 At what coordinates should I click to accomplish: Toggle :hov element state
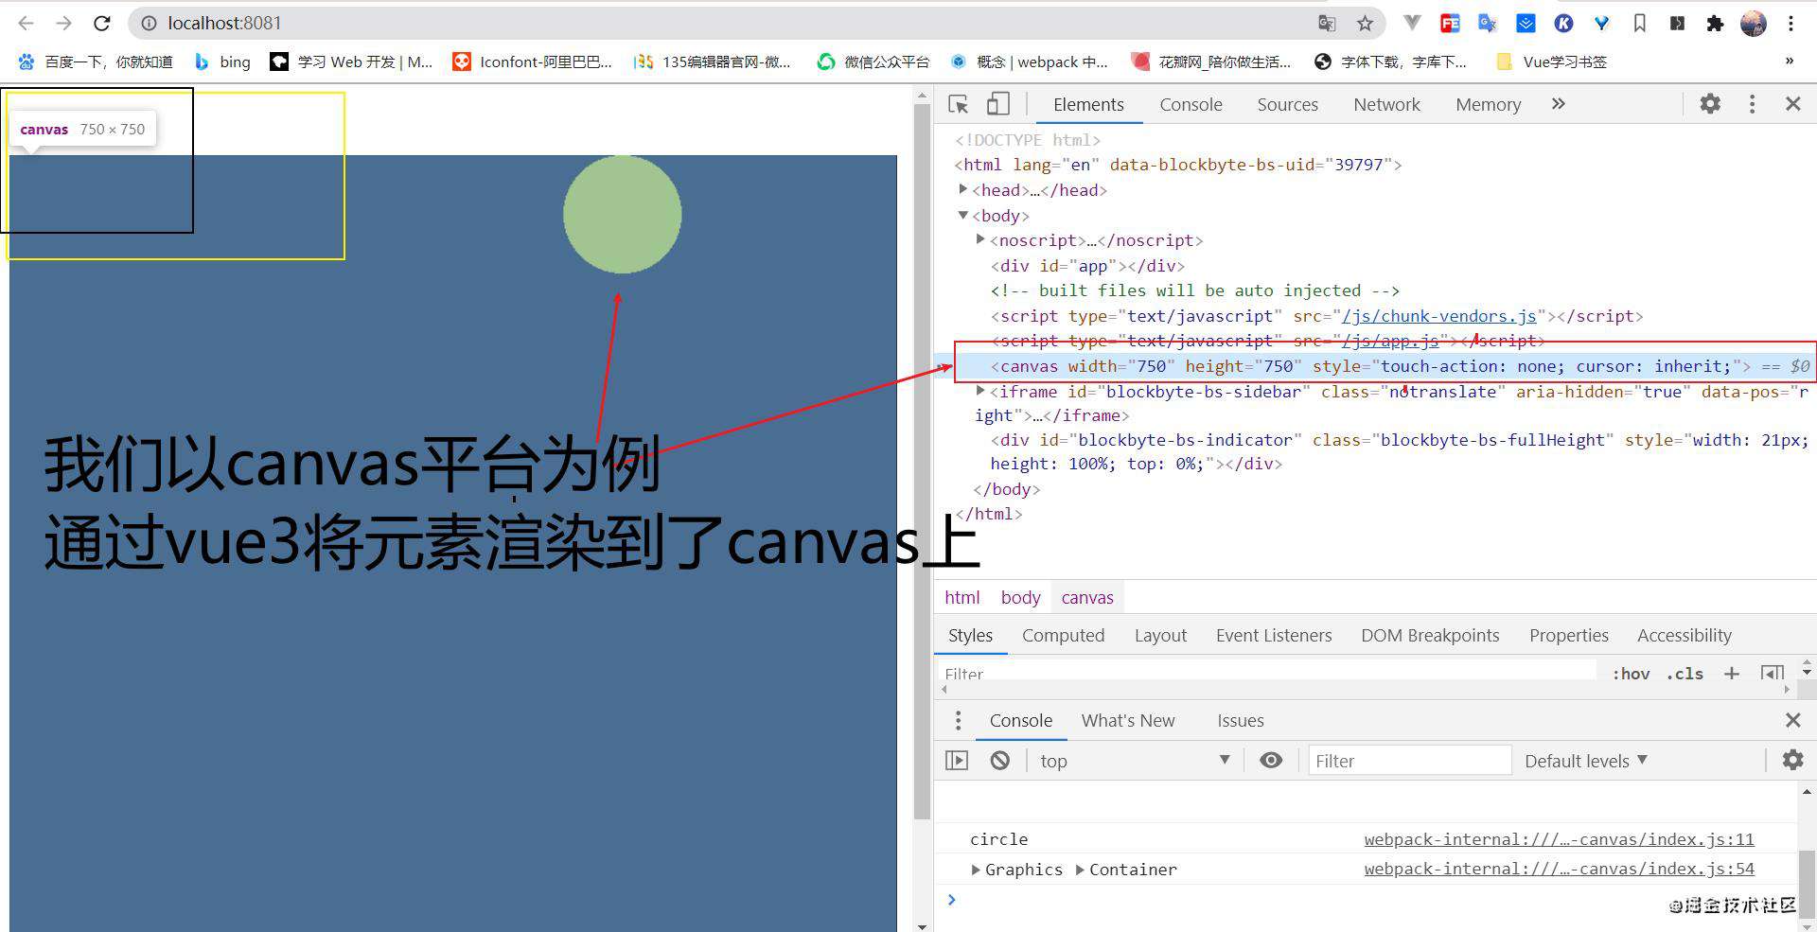coord(1631,673)
